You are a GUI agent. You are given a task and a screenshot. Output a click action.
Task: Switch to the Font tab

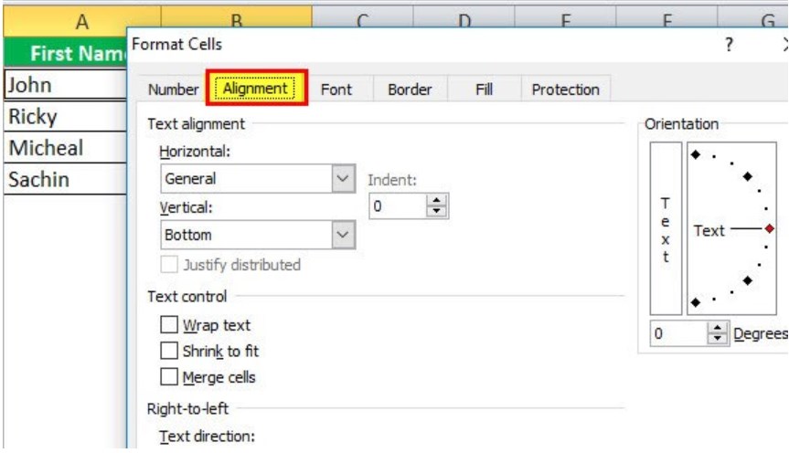coord(336,90)
